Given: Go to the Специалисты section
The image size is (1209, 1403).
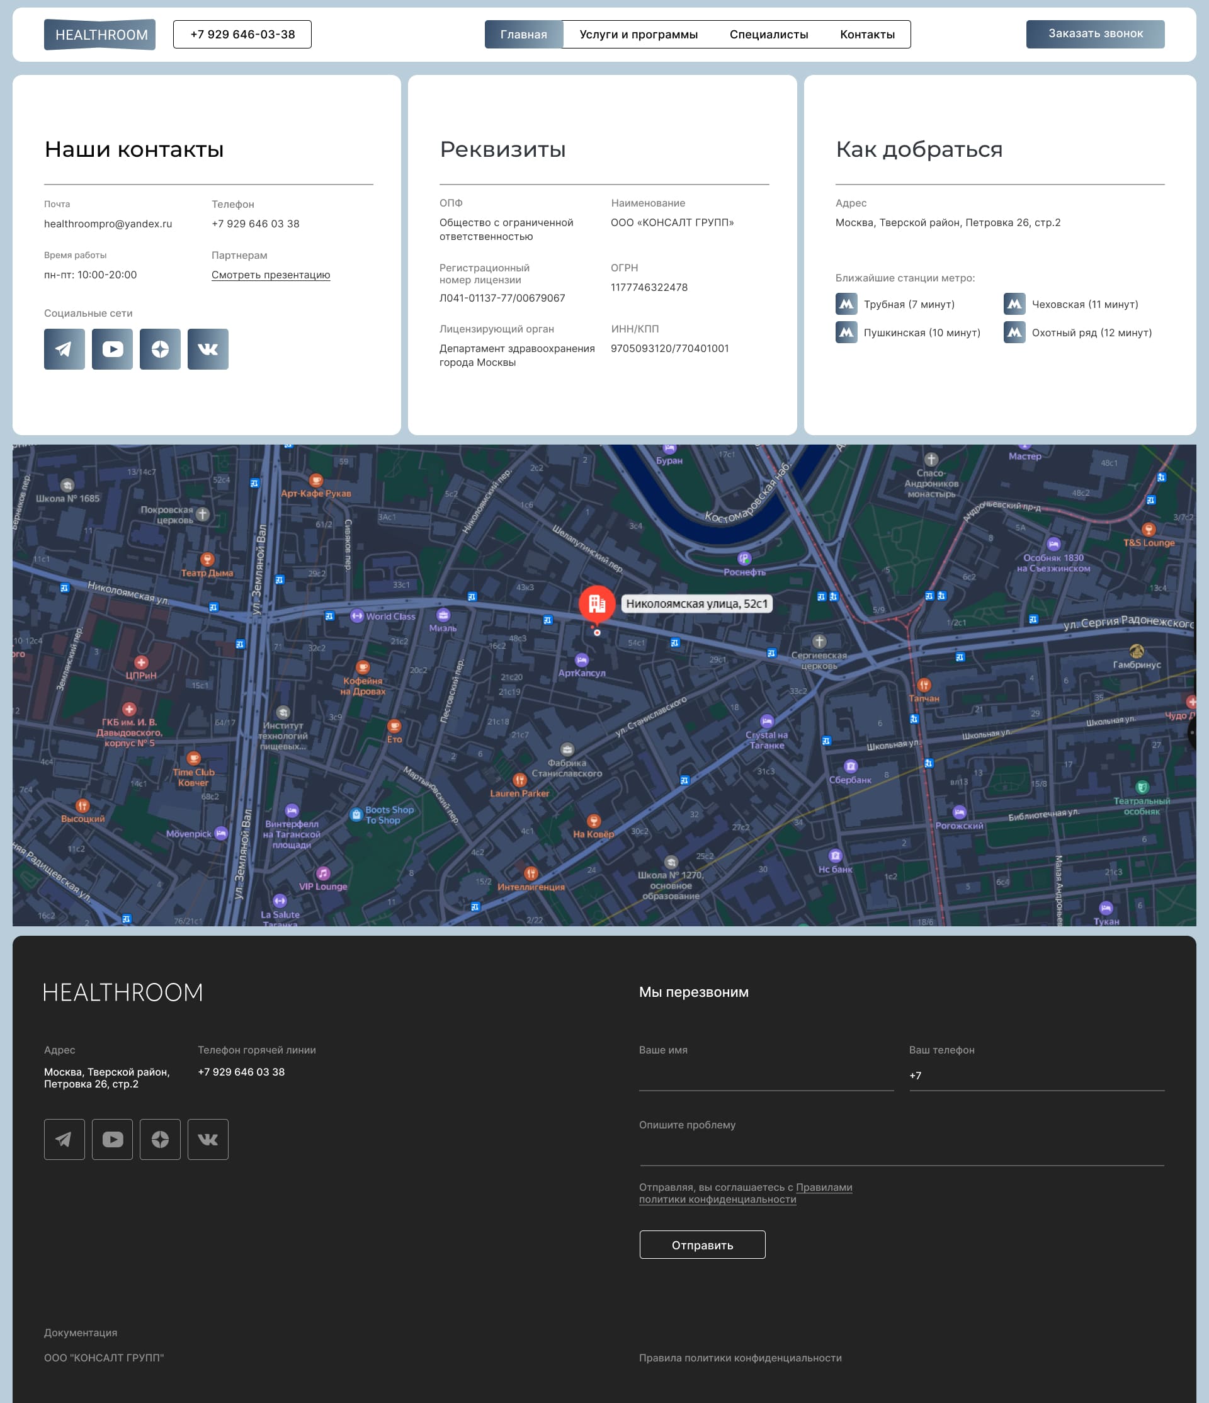Looking at the screenshot, I should 768,35.
